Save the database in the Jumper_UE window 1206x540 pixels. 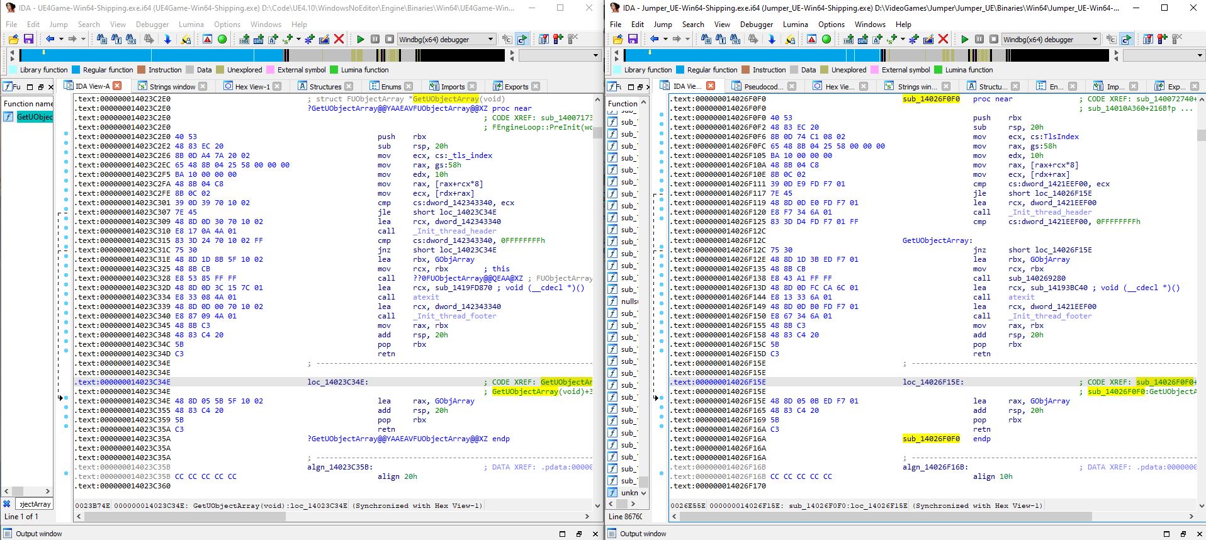pyautogui.click(x=633, y=39)
